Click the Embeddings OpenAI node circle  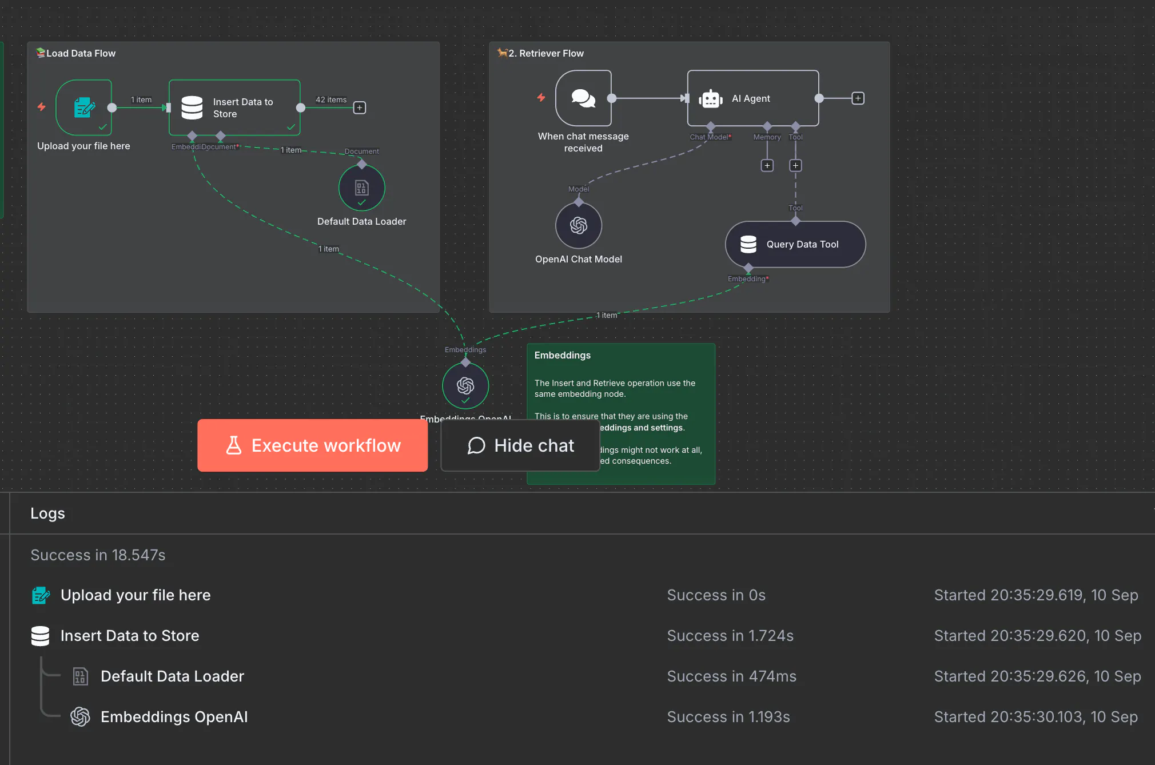(465, 386)
